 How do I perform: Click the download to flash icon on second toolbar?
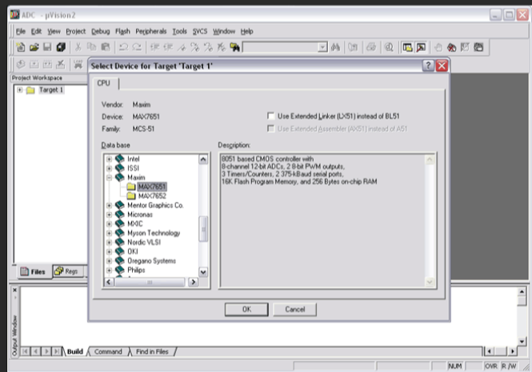[78, 64]
